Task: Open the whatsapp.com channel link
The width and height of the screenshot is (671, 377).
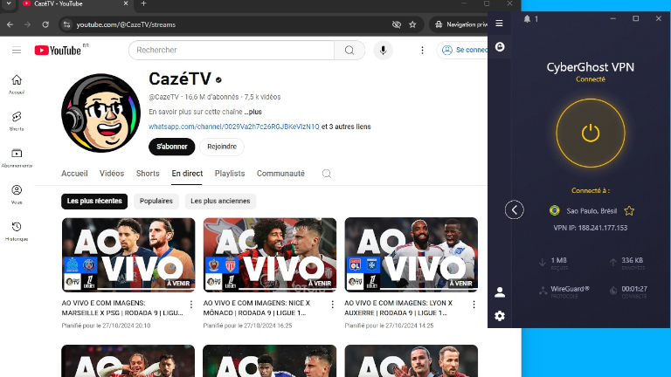Action: tap(233, 127)
